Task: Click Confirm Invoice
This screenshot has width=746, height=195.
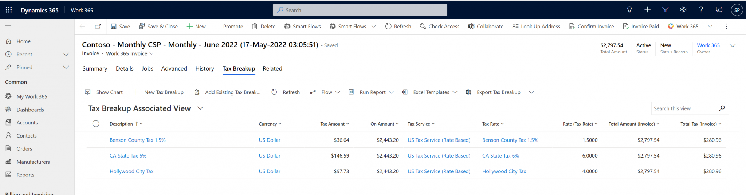Action: (592, 27)
